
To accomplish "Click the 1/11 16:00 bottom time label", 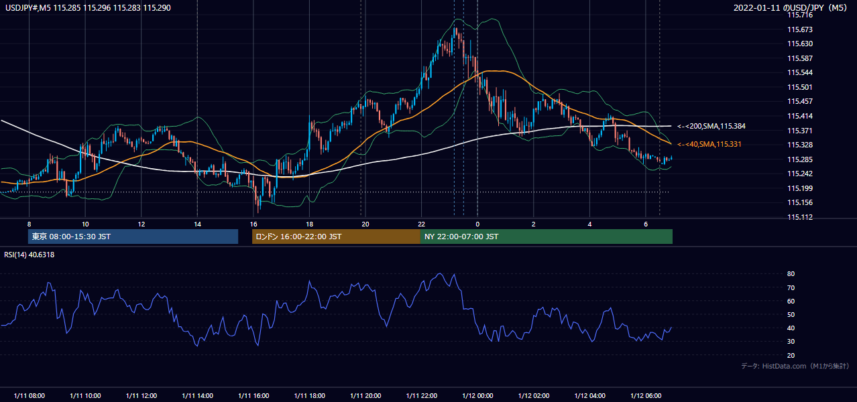I will (253, 395).
